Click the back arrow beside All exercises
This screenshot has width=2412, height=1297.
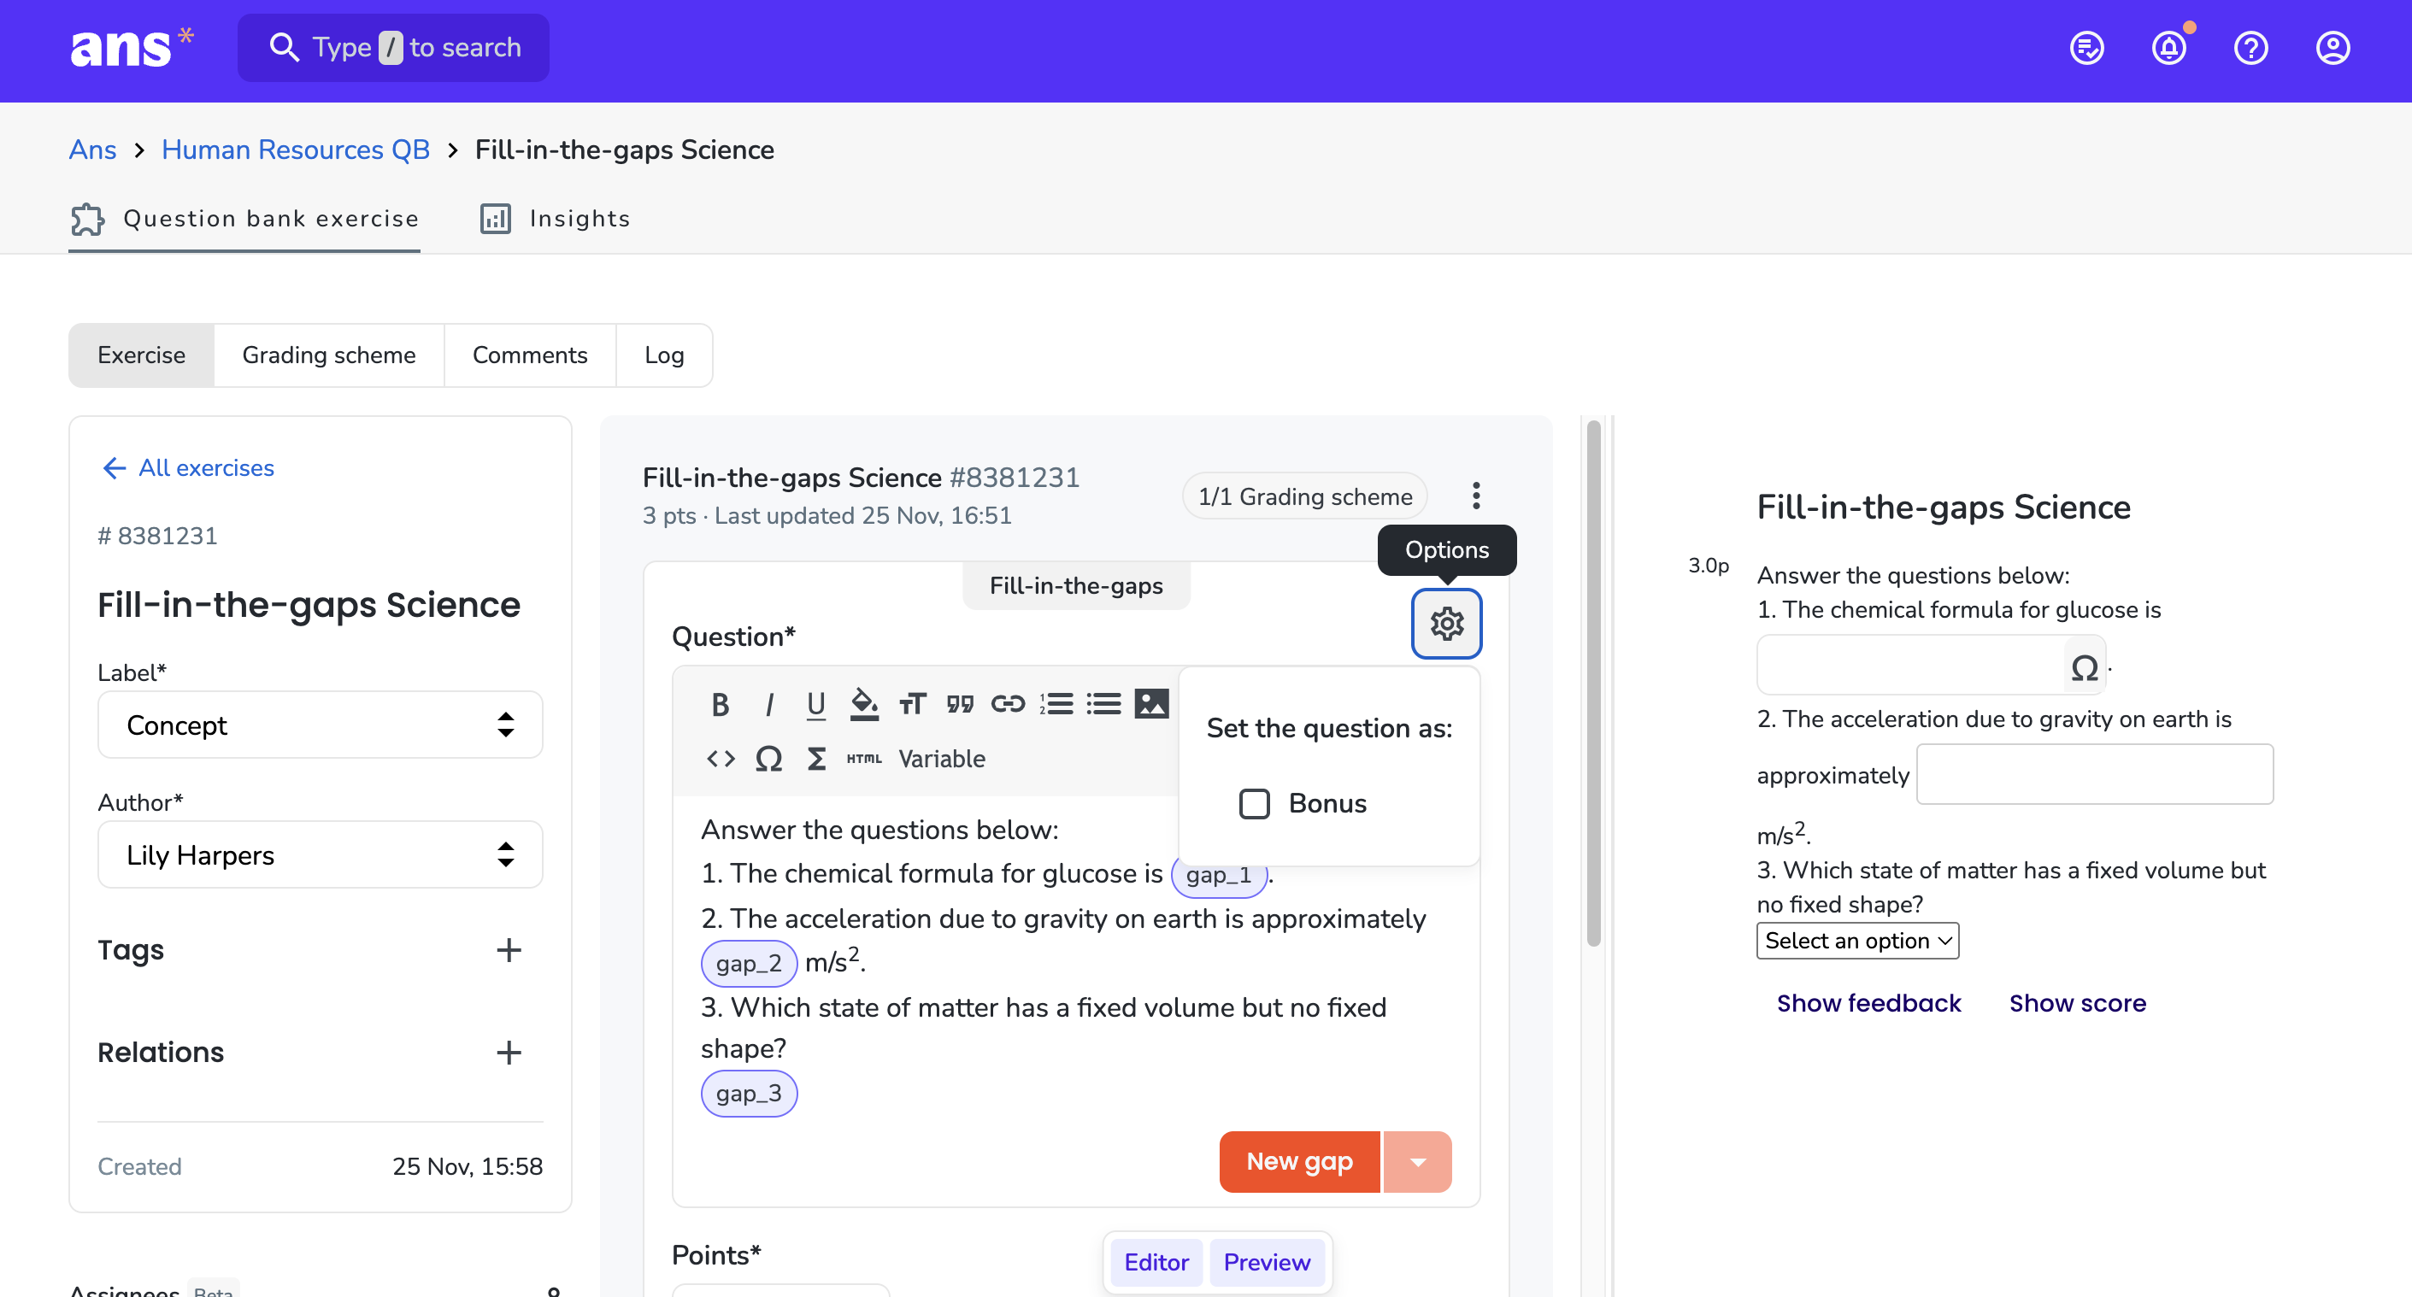[114, 468]
